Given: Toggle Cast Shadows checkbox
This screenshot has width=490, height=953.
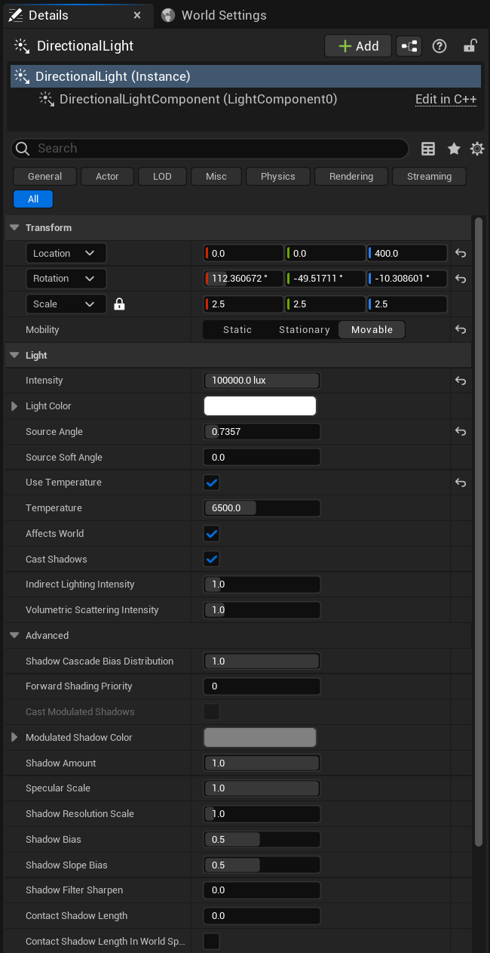Looking at the screenshot, I should pyautogui.click(x=212, y=560).
